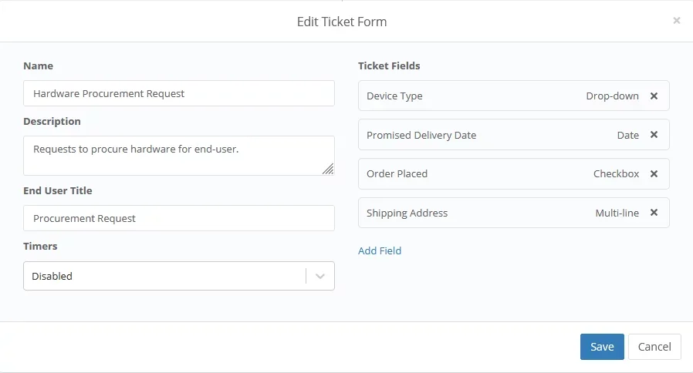
Task: Click the 'Disabled' value in Timers
Action: click(52, 276)
